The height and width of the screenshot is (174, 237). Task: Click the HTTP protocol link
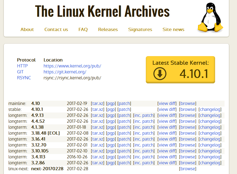coord(22,66)
